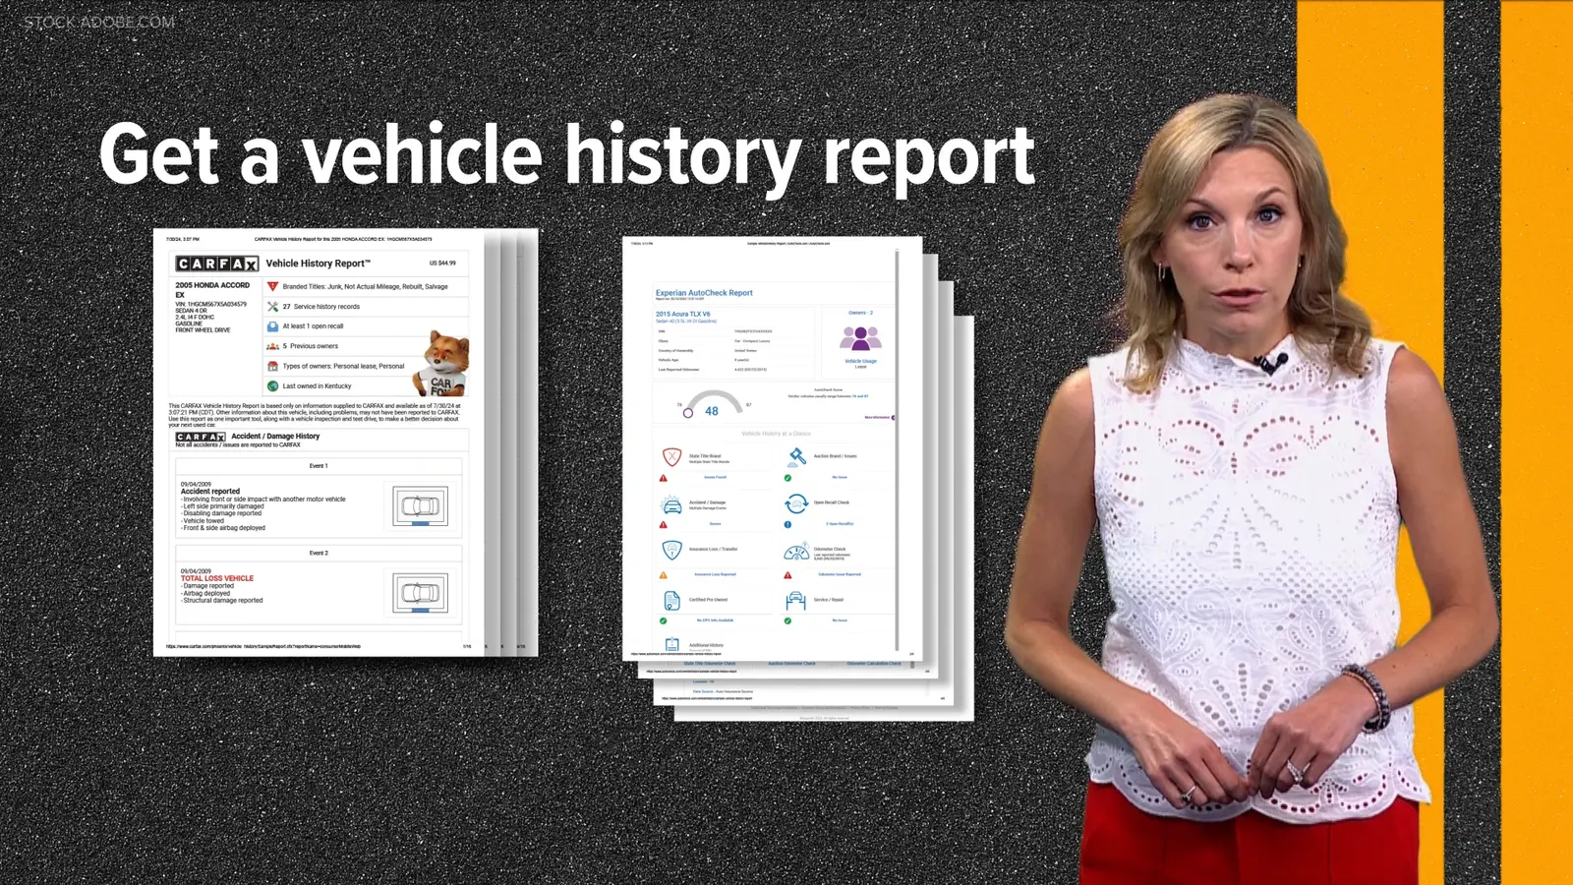
Task: Click the Last owned in Kentucky globe icon
Action: click(273, 386)
